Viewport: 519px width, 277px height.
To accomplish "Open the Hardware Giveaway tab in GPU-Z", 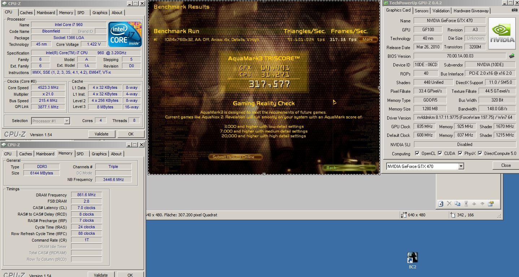I will coord(471,11).
